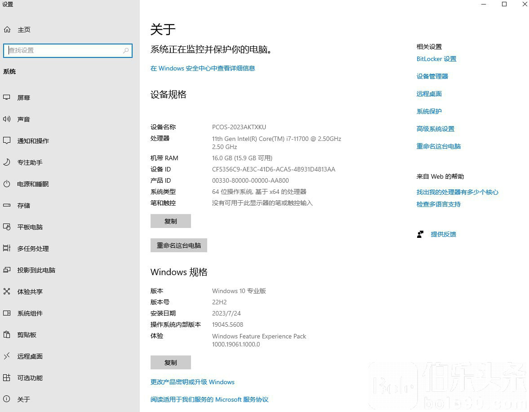Screen dimensions: 529x412
Task: Select the Sound (声音) speaker icon
Action: tap(7, 119)
